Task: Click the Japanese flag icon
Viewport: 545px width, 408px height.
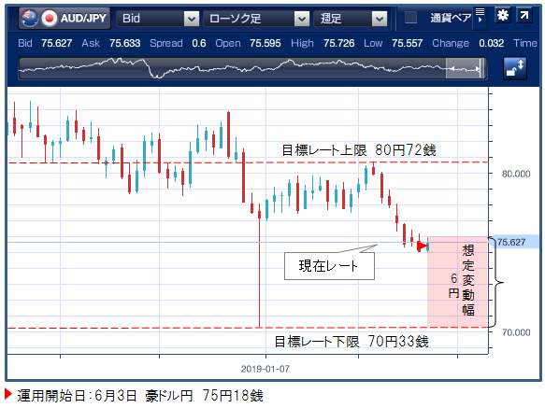Action: click(x=50, y=18)
